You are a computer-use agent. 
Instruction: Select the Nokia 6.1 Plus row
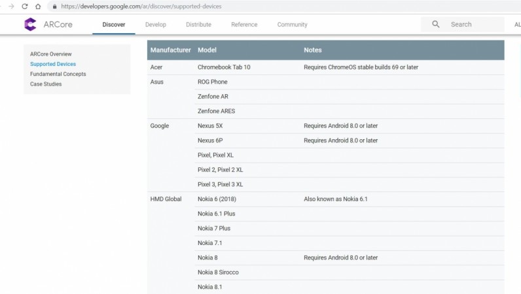(x=350, y=214)
